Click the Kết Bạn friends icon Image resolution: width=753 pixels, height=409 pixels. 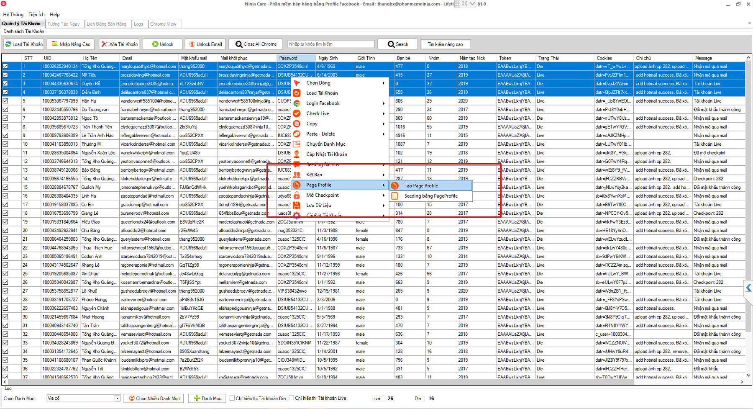click(297, 175)
